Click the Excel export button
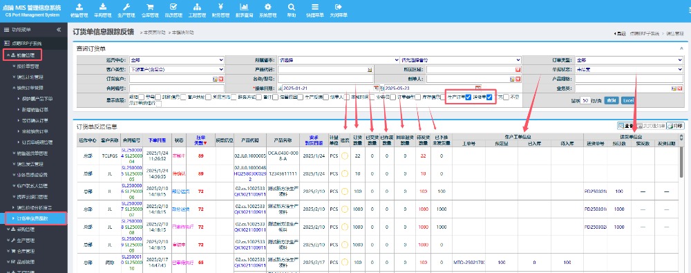 click(628, 100)
